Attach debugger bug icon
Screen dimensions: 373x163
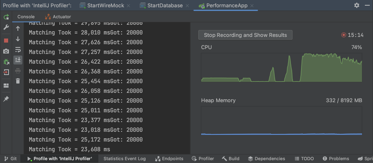coord(6,62)
